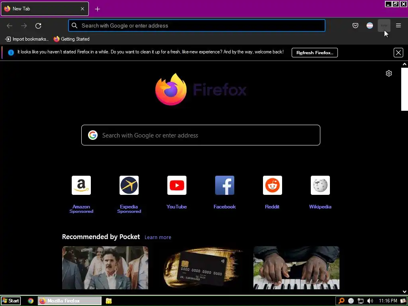This screenshot has width=408, height=306.
Task: Open the Getting Started bookmark
Action: coord(72,39)
